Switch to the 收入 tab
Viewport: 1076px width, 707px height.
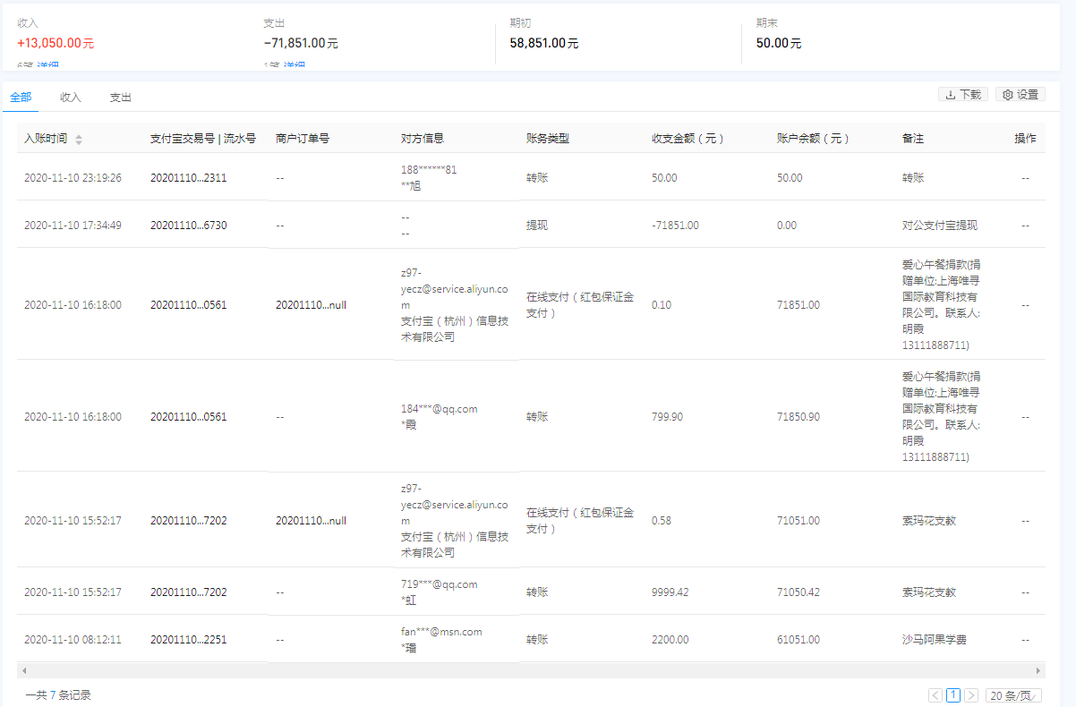click(71, 98)
